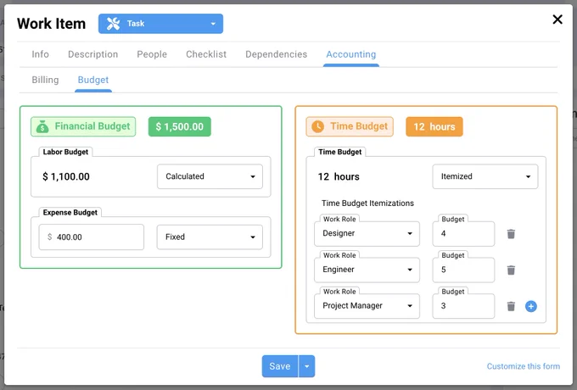Delete the Project Manager budget row

511,306
